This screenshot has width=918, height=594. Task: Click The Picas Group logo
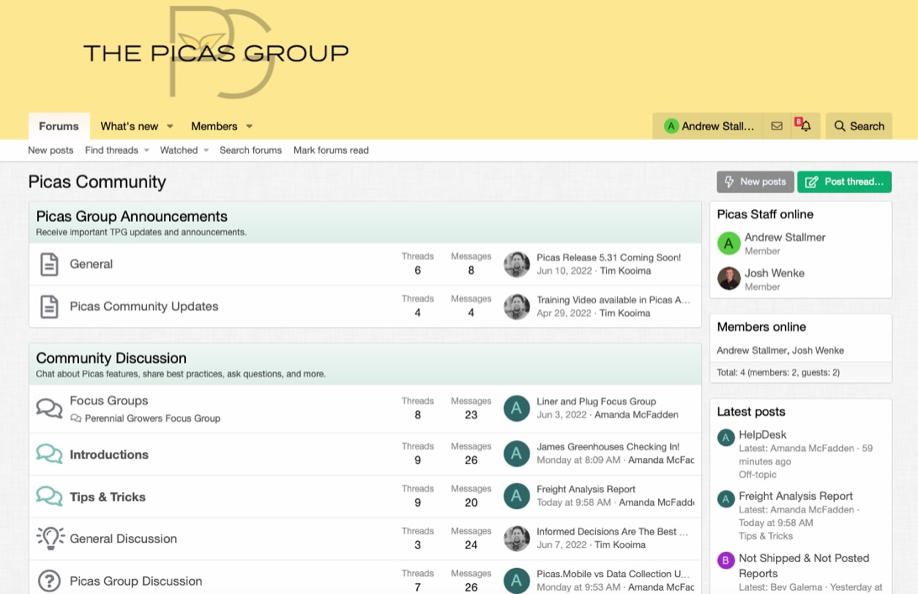[x=216, y=52]
